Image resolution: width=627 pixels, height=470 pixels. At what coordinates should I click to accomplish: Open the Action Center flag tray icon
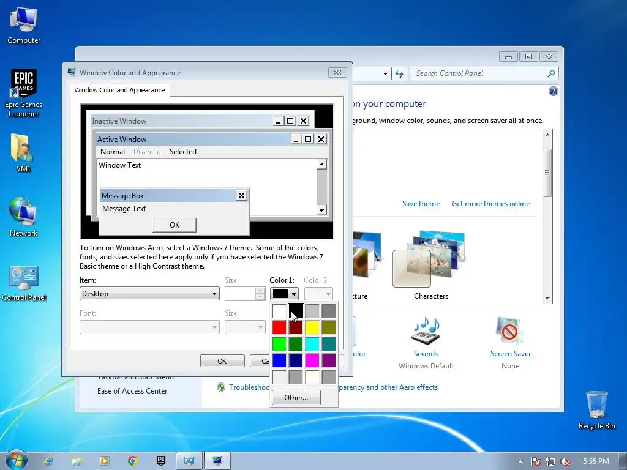coord(536,461)
